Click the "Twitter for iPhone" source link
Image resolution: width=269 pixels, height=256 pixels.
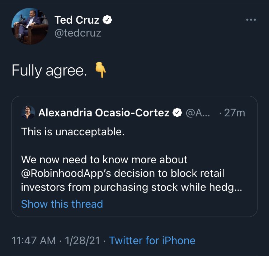pyautogui.click(x=152, y=240)
